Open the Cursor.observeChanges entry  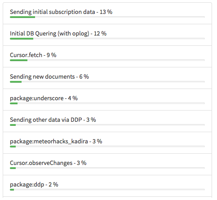[x=107, y=164]
